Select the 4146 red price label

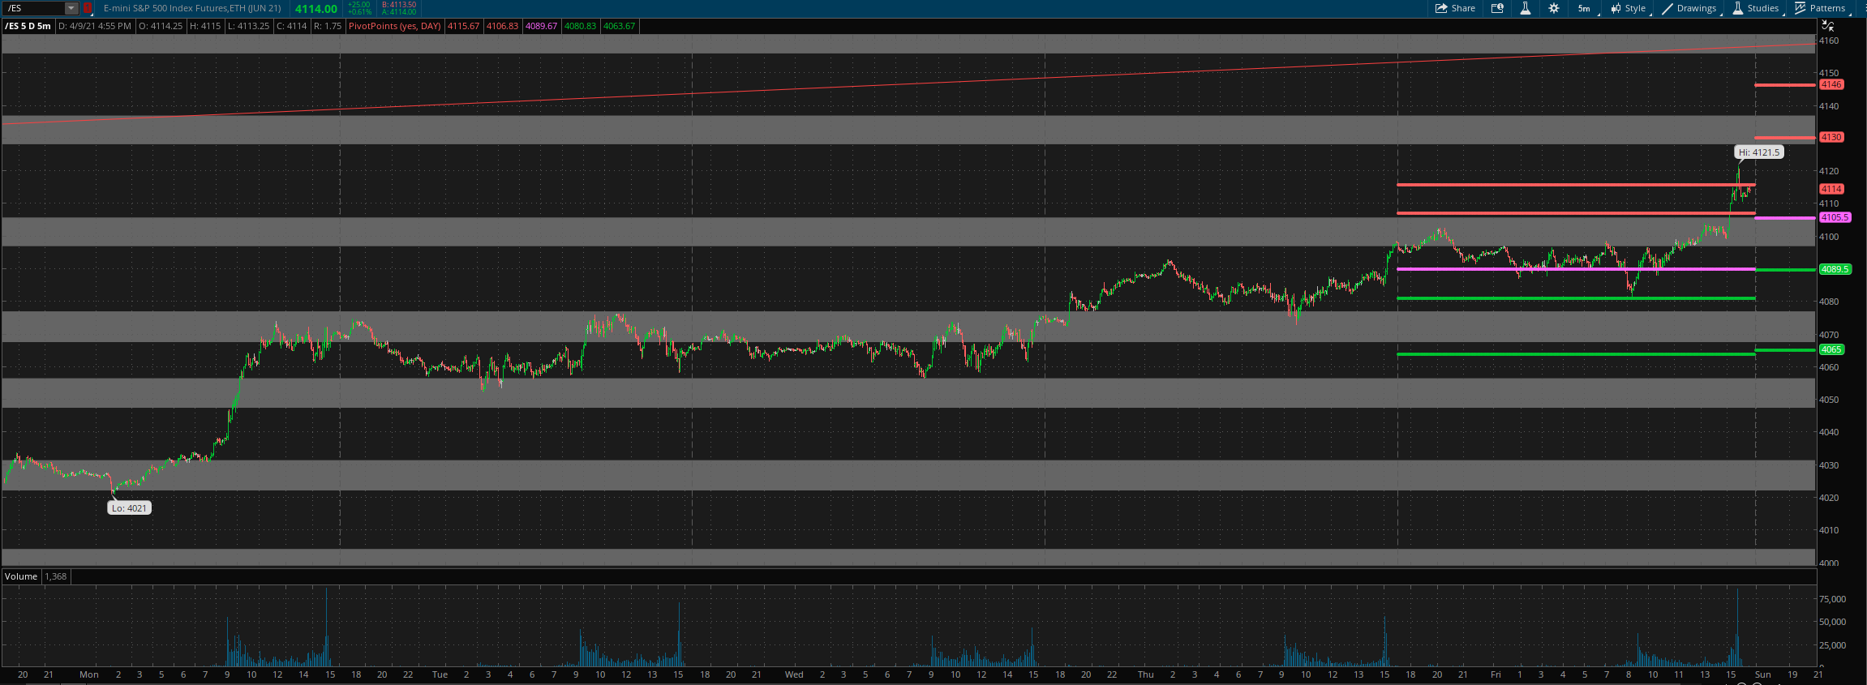(x=1831, y=84)
